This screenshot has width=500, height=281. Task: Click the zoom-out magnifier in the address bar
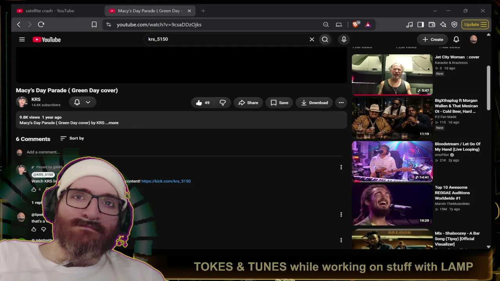point(326,25)
